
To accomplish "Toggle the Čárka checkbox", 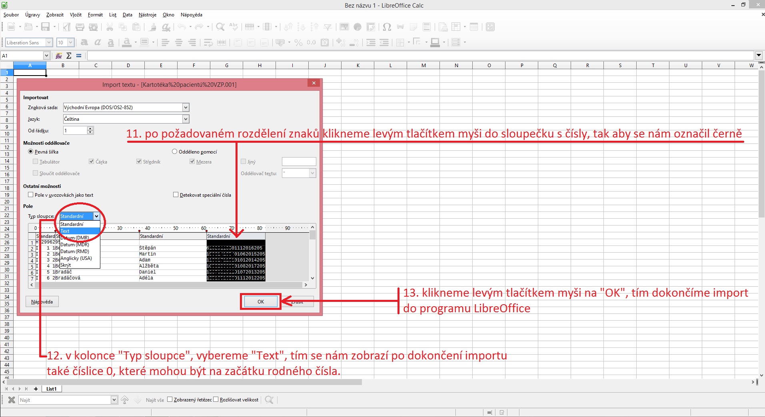I will [x=92, y=162].
